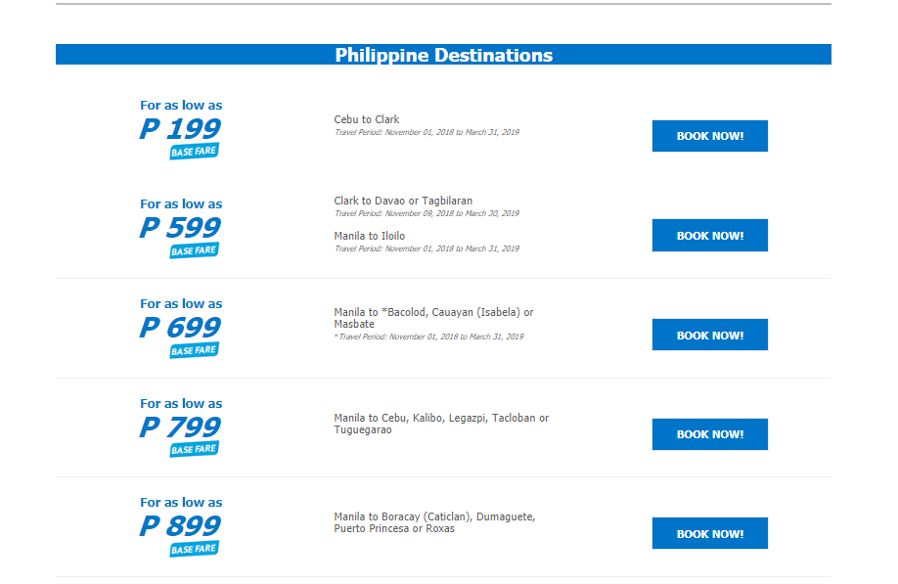Click the Cebu to Clark route text

tap(367, 119)
